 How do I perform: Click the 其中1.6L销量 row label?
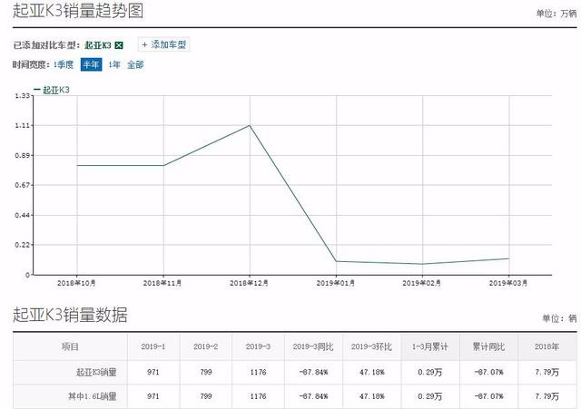(93, 396)
